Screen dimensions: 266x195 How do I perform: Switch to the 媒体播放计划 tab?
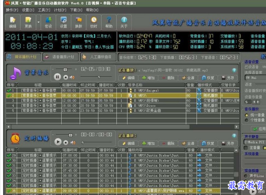click(23, 57)
